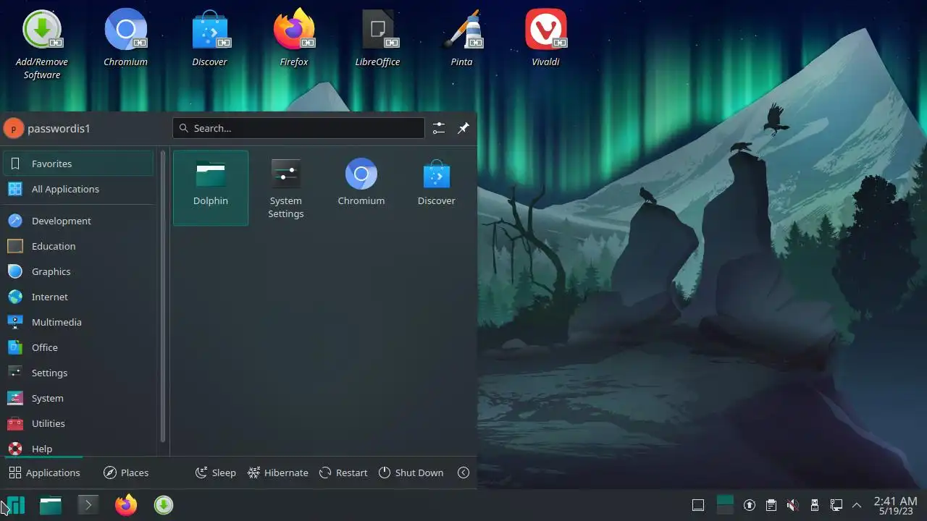Viewport: 927px width, 521px height.
Task: Open the network connections tray icon
Action: pos(836,505)
